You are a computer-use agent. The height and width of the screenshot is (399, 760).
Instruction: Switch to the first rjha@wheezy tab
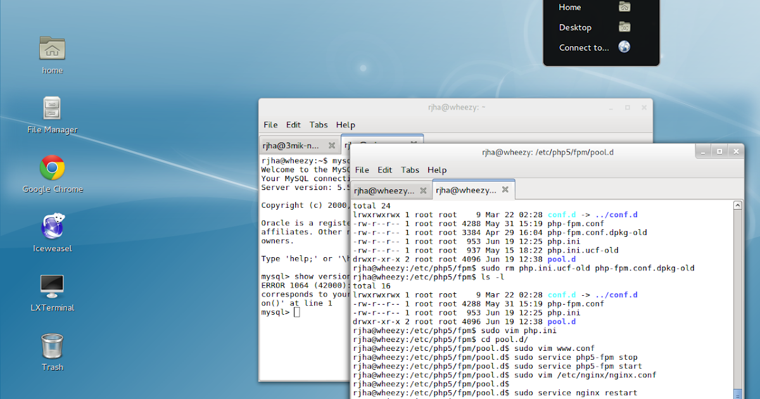click(386, 190)
